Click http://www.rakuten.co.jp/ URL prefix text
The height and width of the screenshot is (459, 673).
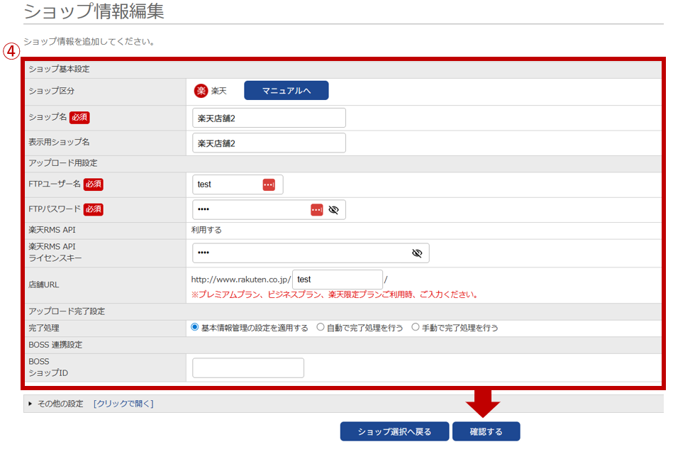(241, 280)
